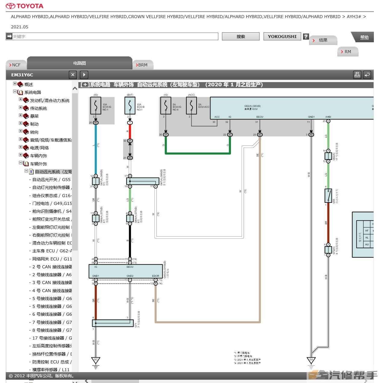This screenshot has height=383, width=379.
Task: Click the book icon beside 电源/网络
Action: (x=26, y=147)
